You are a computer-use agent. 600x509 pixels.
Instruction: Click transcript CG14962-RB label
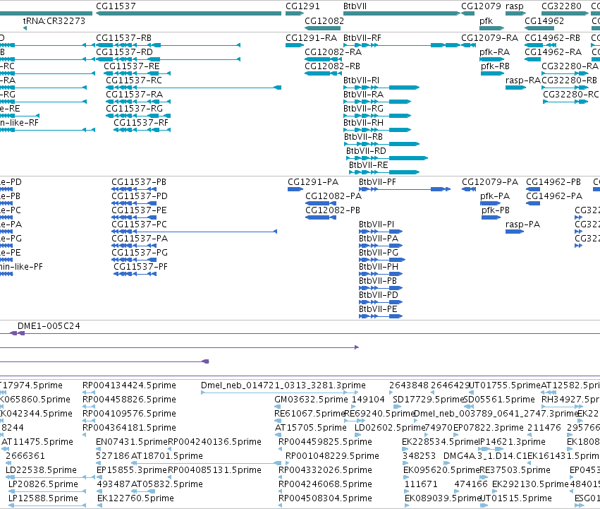pos(552,38)
